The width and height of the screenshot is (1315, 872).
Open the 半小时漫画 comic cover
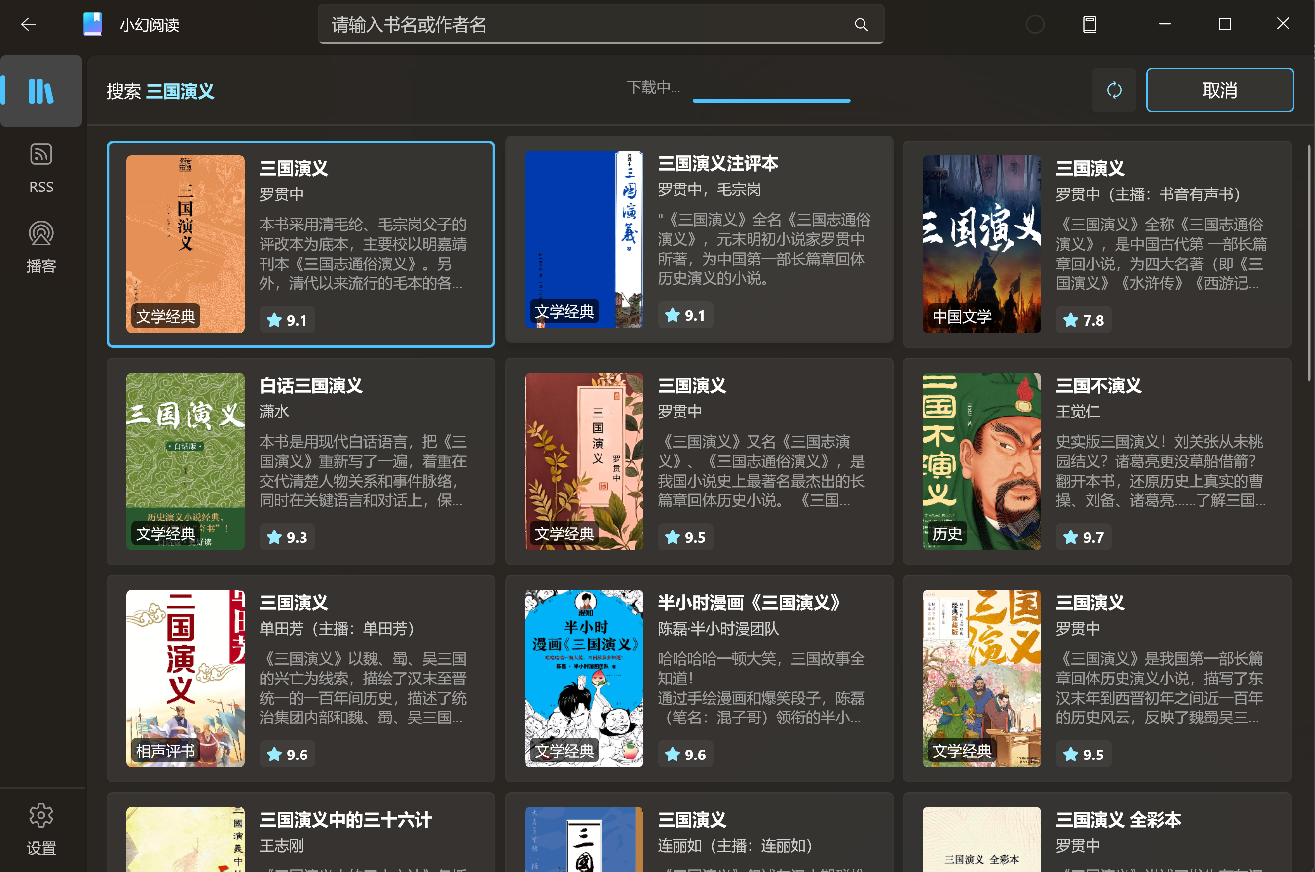coord(584,679)
